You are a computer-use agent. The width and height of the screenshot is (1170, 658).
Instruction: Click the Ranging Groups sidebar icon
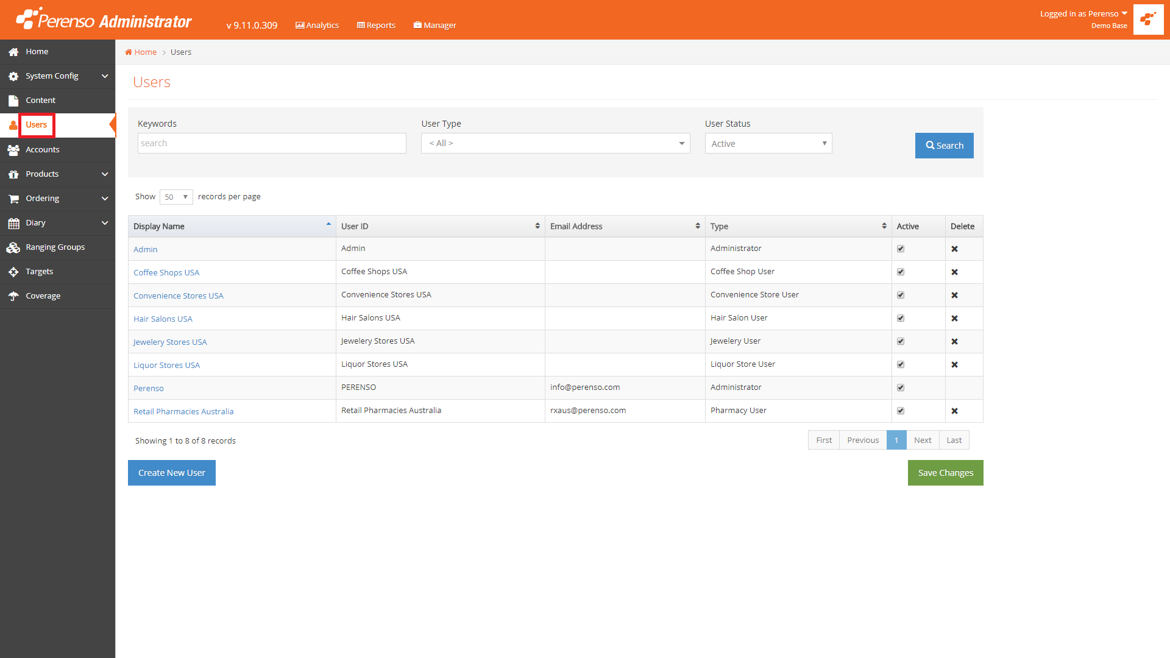click(x=13, y=247)
